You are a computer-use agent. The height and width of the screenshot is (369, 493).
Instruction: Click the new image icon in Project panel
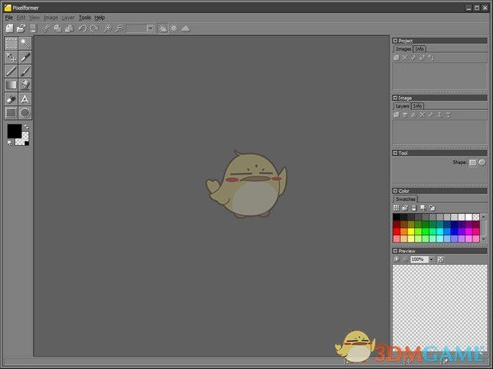(396, 57)
